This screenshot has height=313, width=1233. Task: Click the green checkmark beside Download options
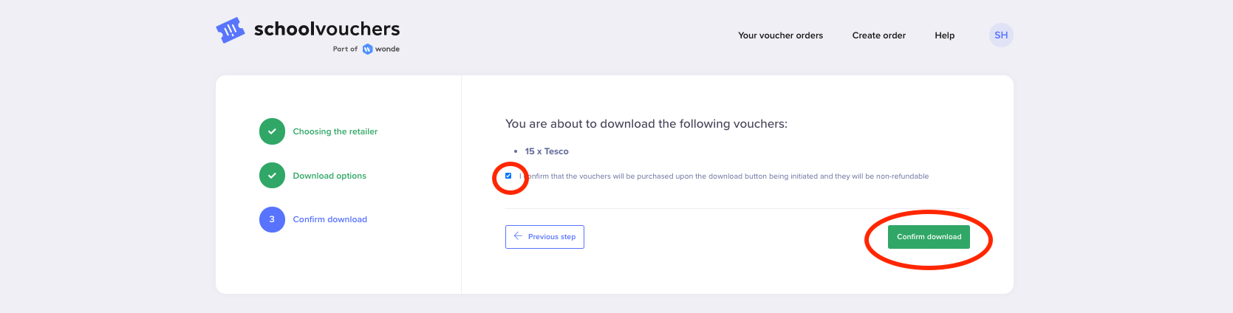point(272,176)
